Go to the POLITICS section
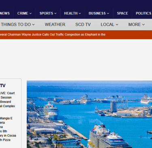The height and width of the screenshot is (148, 152). [x=143, y=13]
